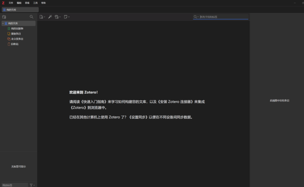Select 未分类条目 in the sidebar
This screenshot has width=304, height=187.
tap(17, 39)
